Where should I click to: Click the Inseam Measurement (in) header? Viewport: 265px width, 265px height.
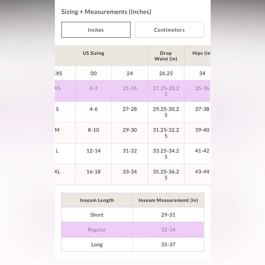point(168,200)
